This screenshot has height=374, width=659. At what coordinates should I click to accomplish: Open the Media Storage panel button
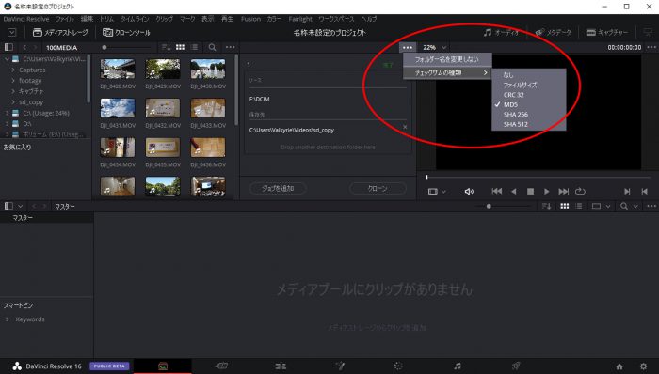[x=60, y=32]
